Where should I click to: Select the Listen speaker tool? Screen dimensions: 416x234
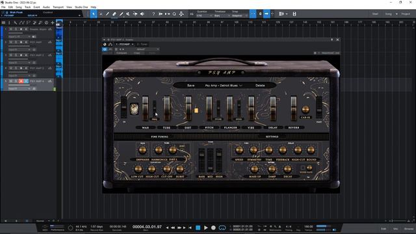click(x=142, y=14)
